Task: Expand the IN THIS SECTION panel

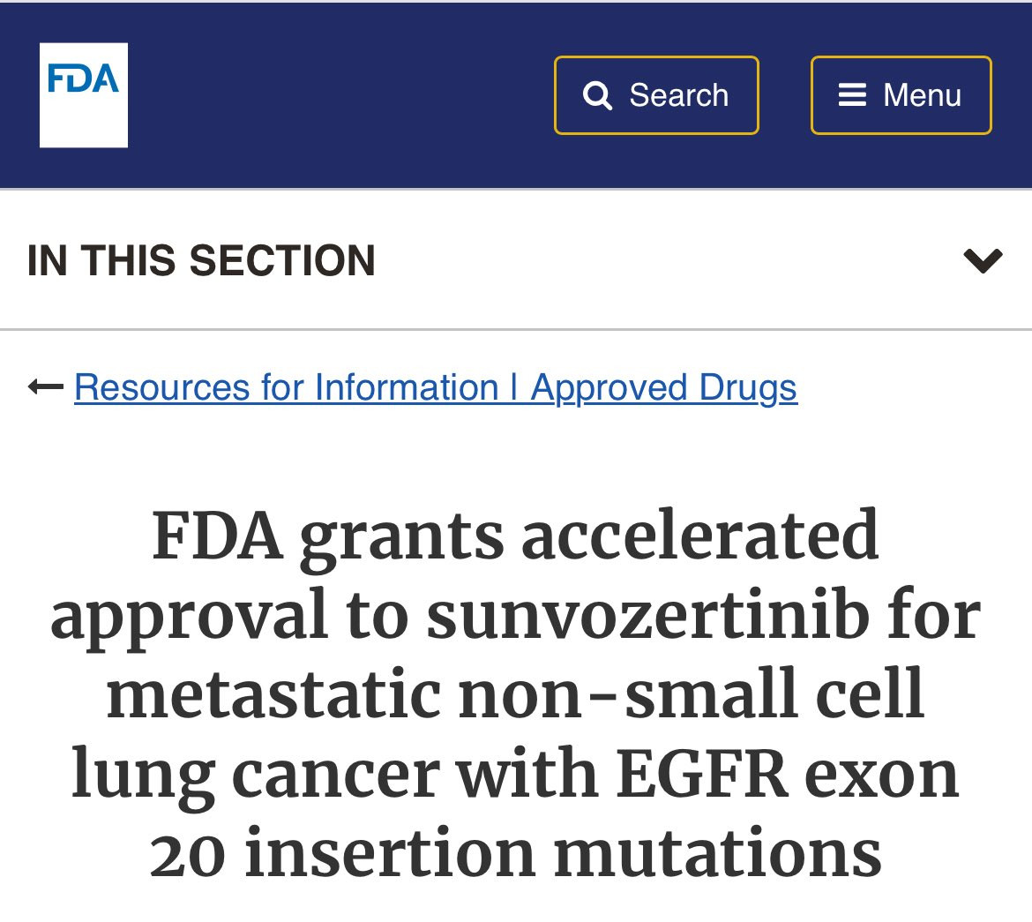Action: tap(516, 260)
